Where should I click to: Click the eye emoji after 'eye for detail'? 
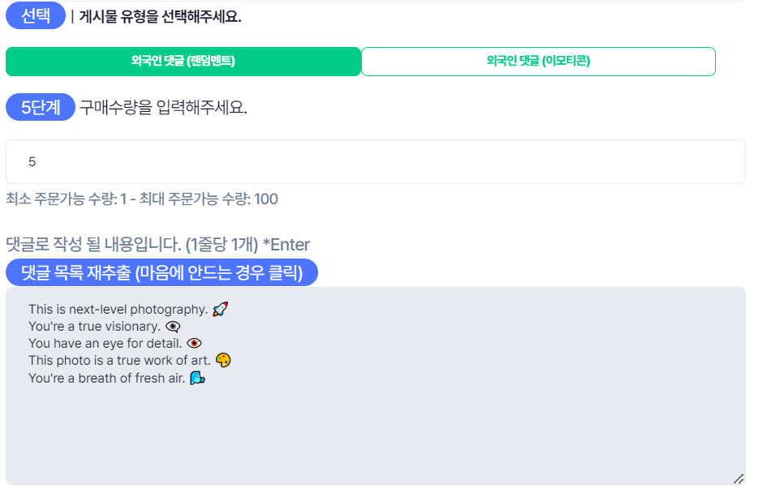pos(194,344)
